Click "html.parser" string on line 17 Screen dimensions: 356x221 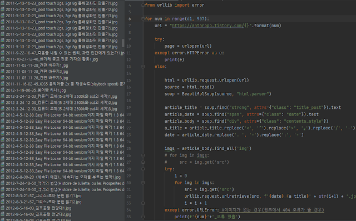pyautogui.click(x=253, y=94)
